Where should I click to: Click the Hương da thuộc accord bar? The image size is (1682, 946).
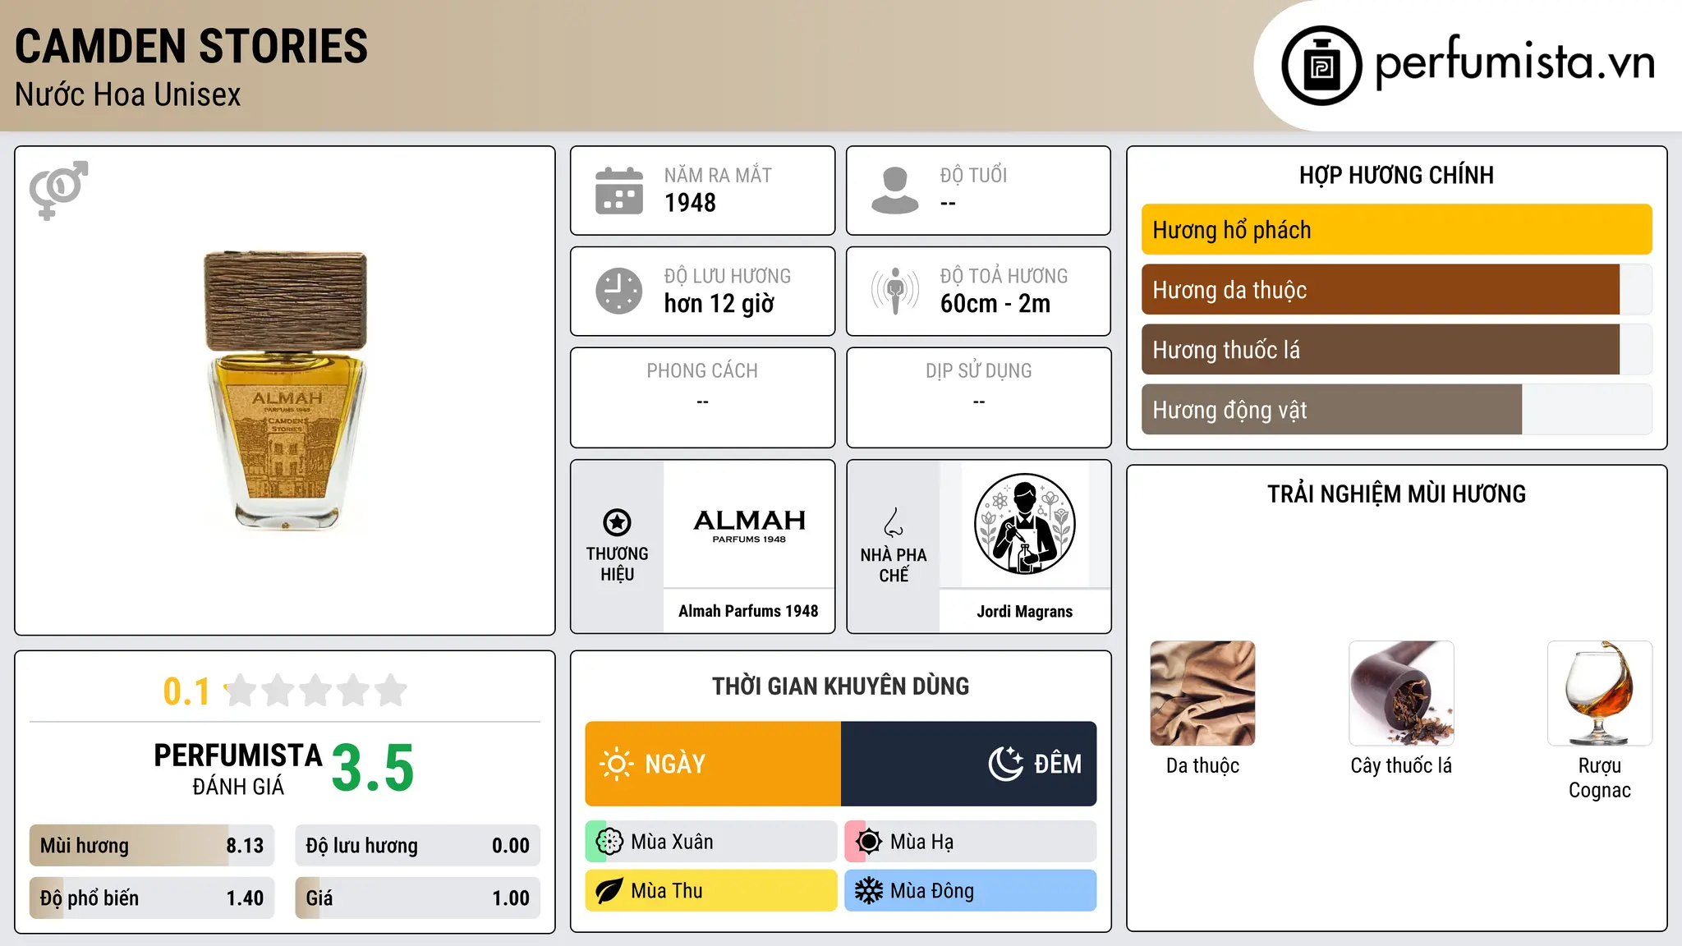(x=1397, y=290)
